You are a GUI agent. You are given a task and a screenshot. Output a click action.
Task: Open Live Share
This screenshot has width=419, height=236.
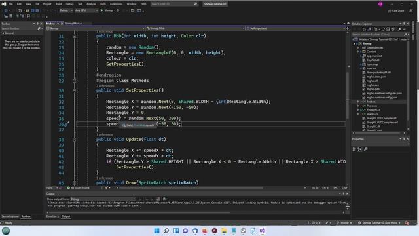pos(395,10)
